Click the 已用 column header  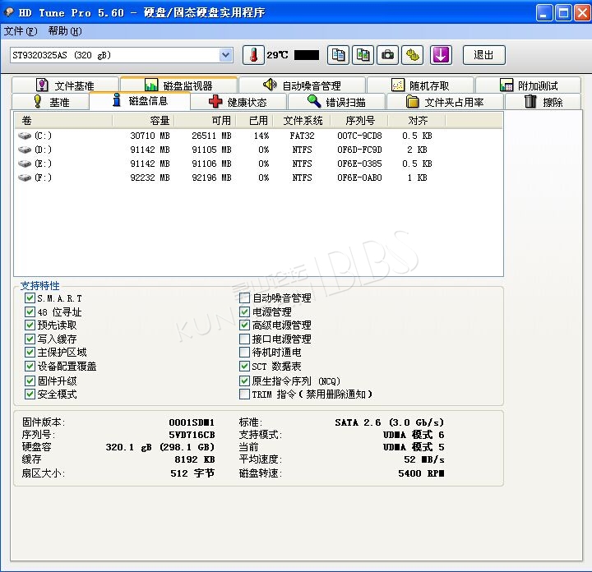click(x=254, y=120)
